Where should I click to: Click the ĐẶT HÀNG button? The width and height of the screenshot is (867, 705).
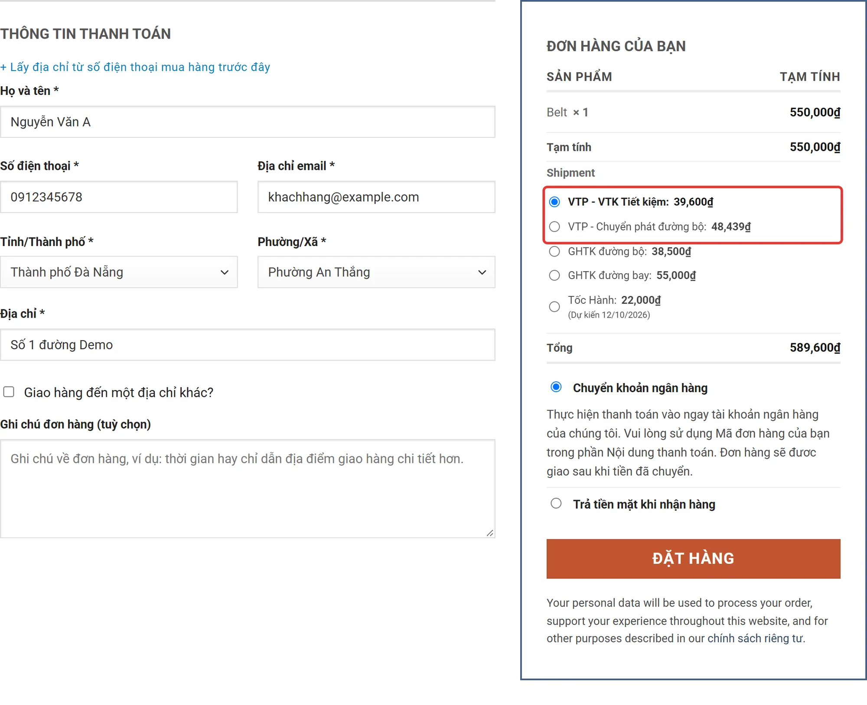click(x=693, y=559)
